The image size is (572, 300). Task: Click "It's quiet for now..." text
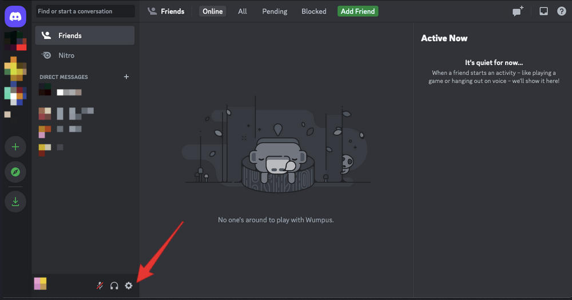[494, 63]
